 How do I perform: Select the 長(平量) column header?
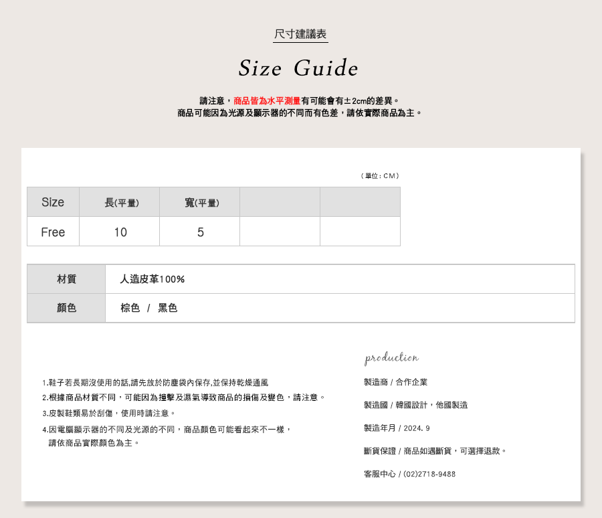[121, 203]
